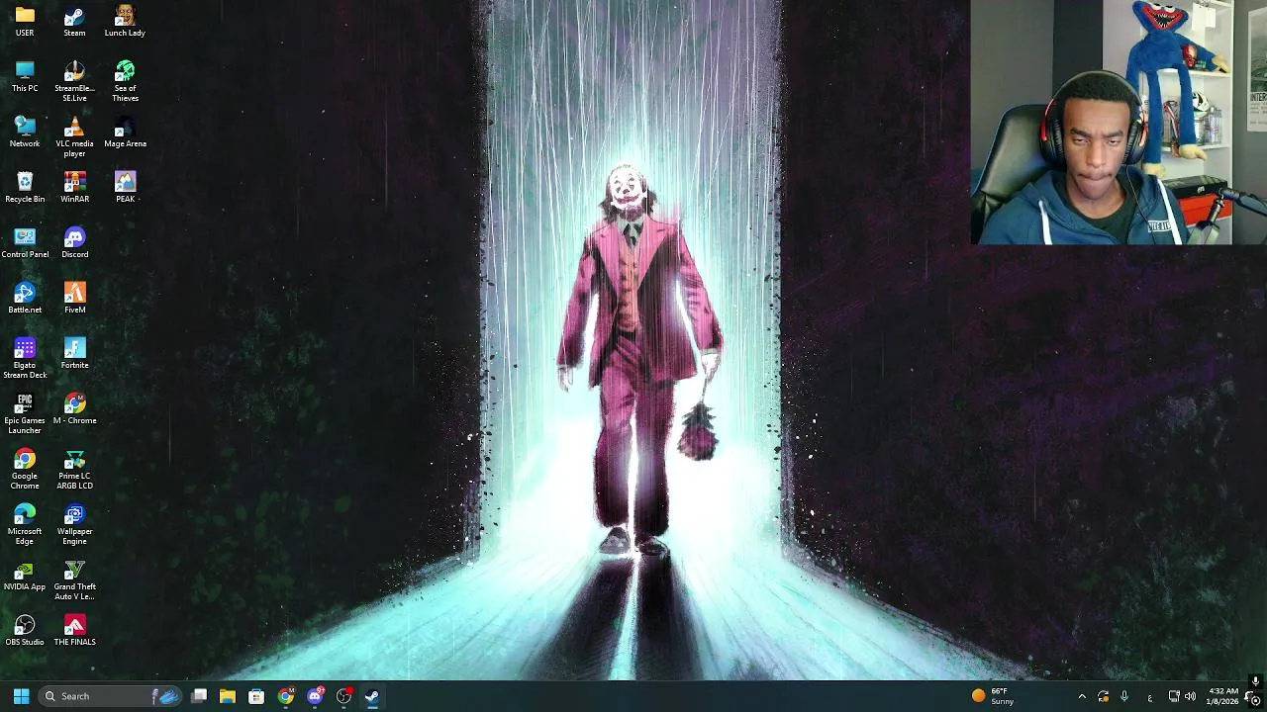Select the Steam desktop shortcut icon

74,22
